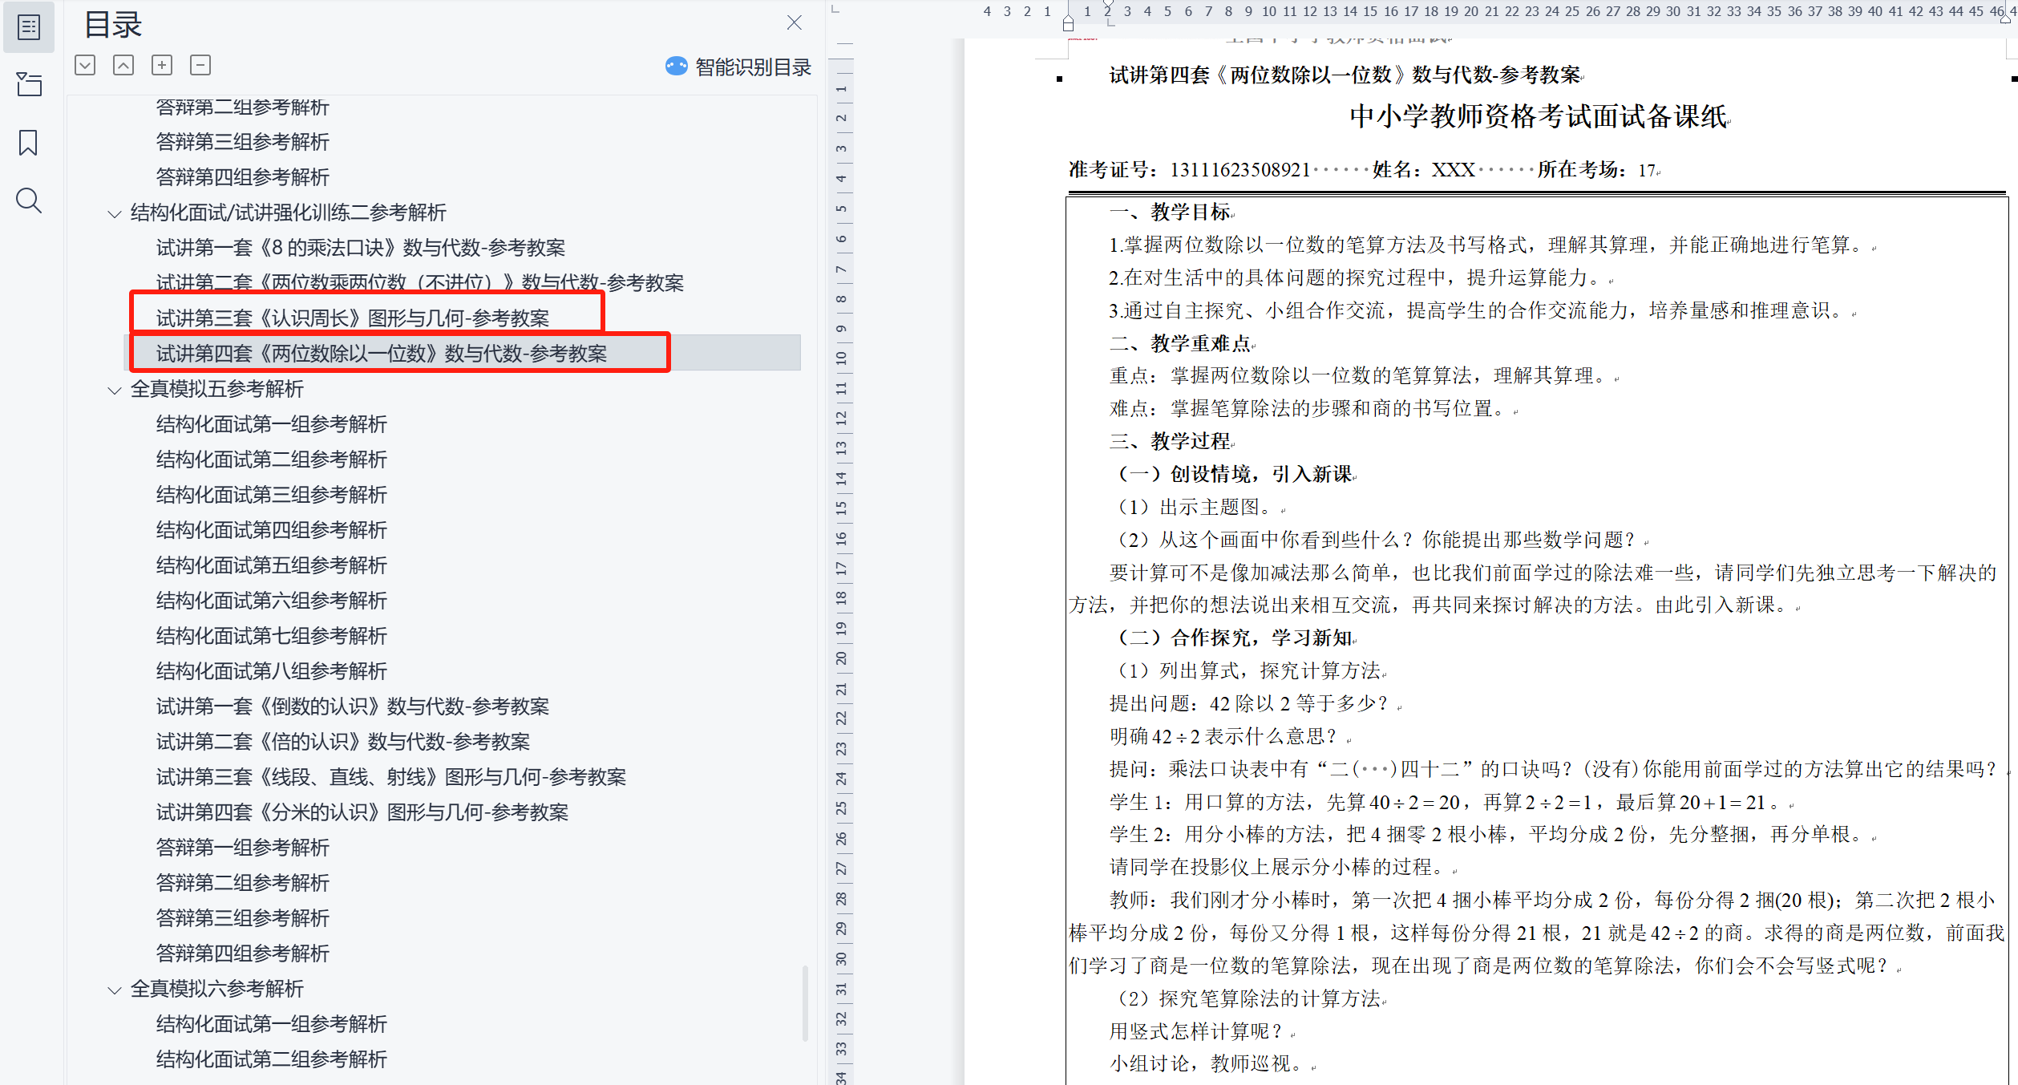This screenshot has width=2018, height=1085.
Task: Click the minus demote-level icon in outline toolbar
Action: tap(200, 66)
